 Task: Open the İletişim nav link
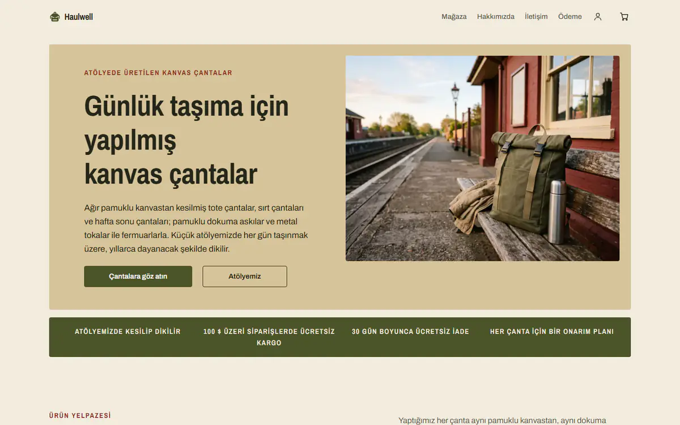(536, 17)
